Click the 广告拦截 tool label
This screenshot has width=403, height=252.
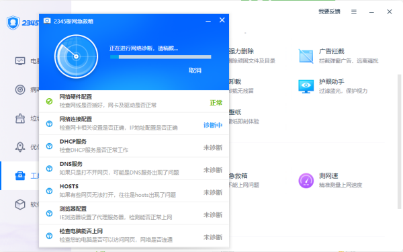click(x=332, y=51)
